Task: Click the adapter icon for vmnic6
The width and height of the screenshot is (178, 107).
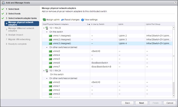Action: [x=50, y=63]
